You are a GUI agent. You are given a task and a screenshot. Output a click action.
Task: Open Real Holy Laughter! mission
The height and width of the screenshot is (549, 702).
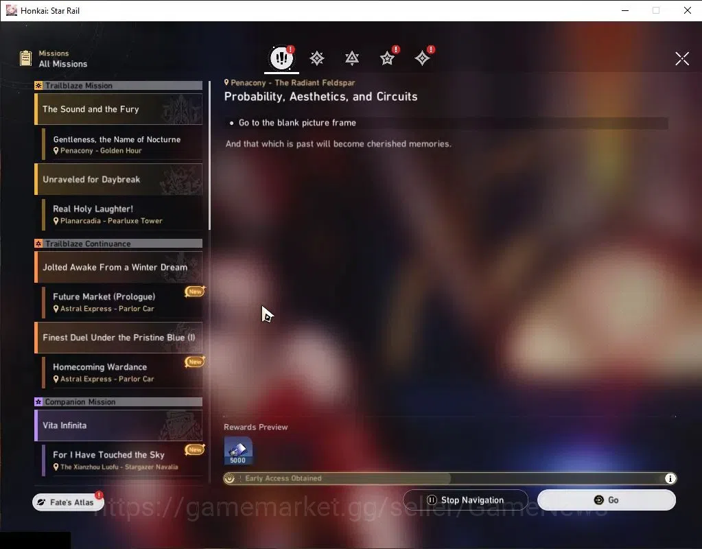pos(122,214)
